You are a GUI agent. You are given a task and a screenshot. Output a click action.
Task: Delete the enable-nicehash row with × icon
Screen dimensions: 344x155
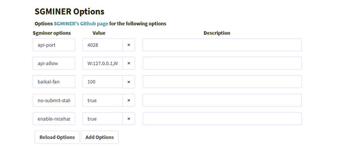tap(129, 119)
